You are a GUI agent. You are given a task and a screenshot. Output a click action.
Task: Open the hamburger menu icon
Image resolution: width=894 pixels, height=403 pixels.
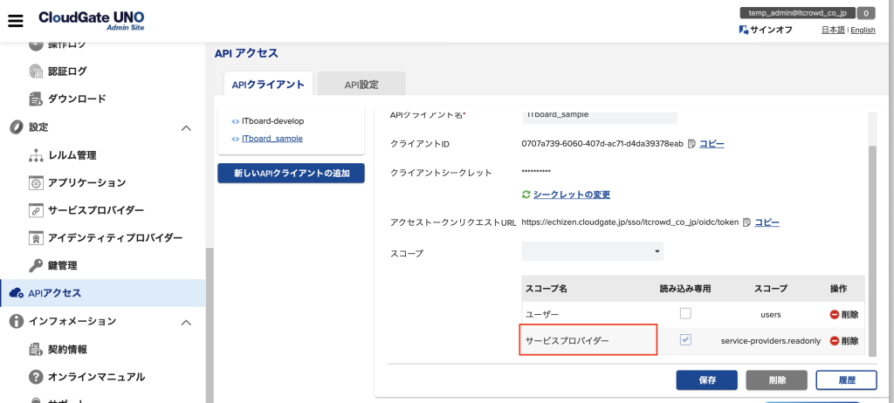[15, 21]
